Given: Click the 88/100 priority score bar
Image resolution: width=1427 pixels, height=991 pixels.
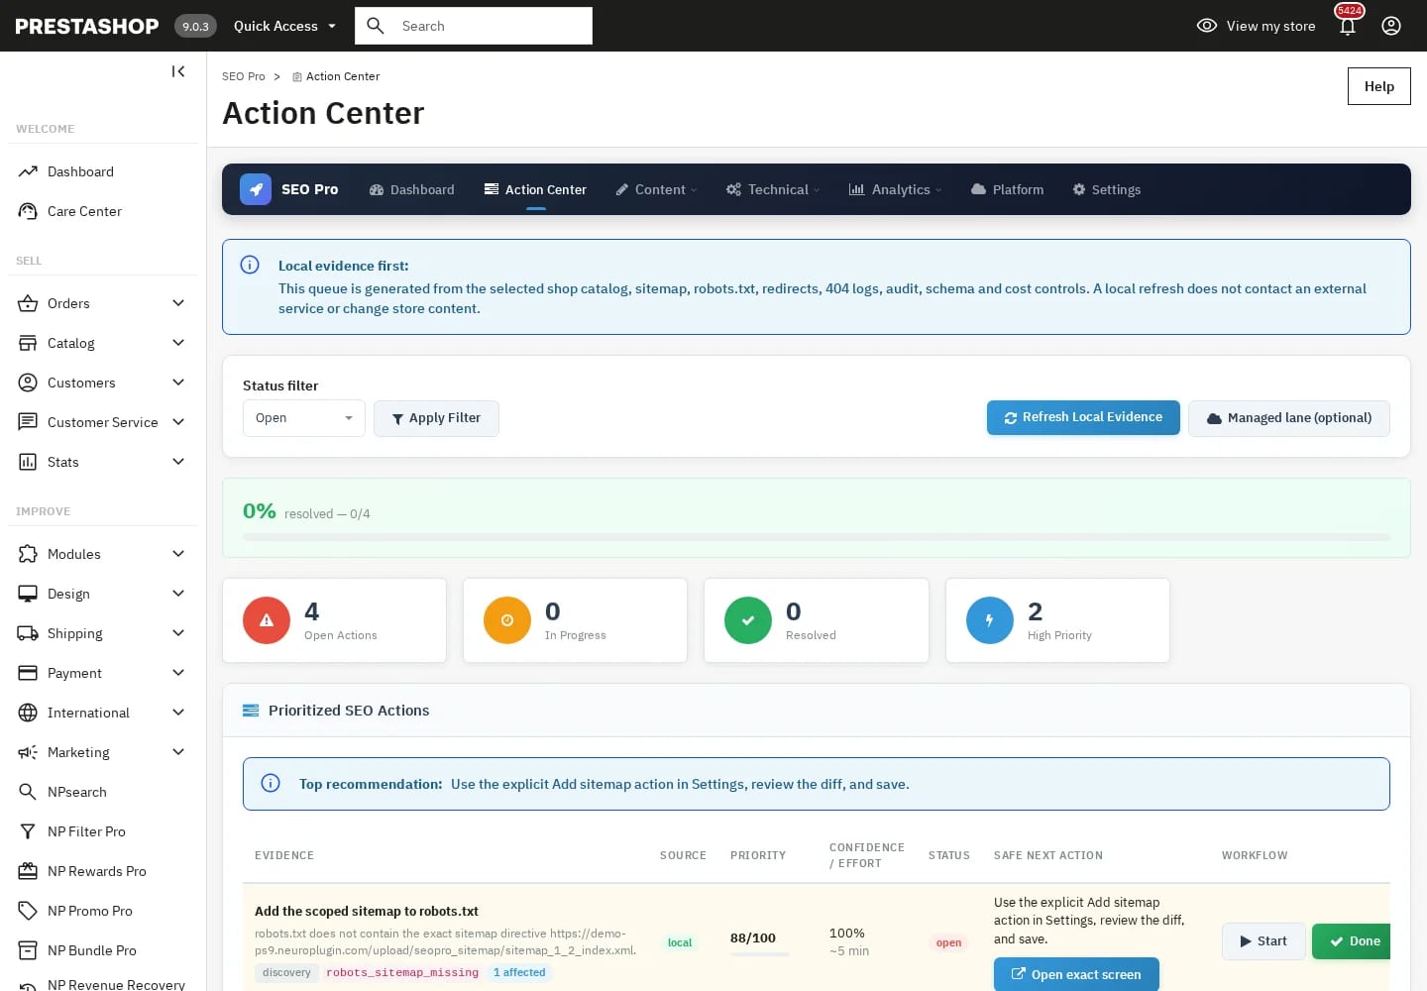Looking at the screenshot, I should tap(759, 954).
